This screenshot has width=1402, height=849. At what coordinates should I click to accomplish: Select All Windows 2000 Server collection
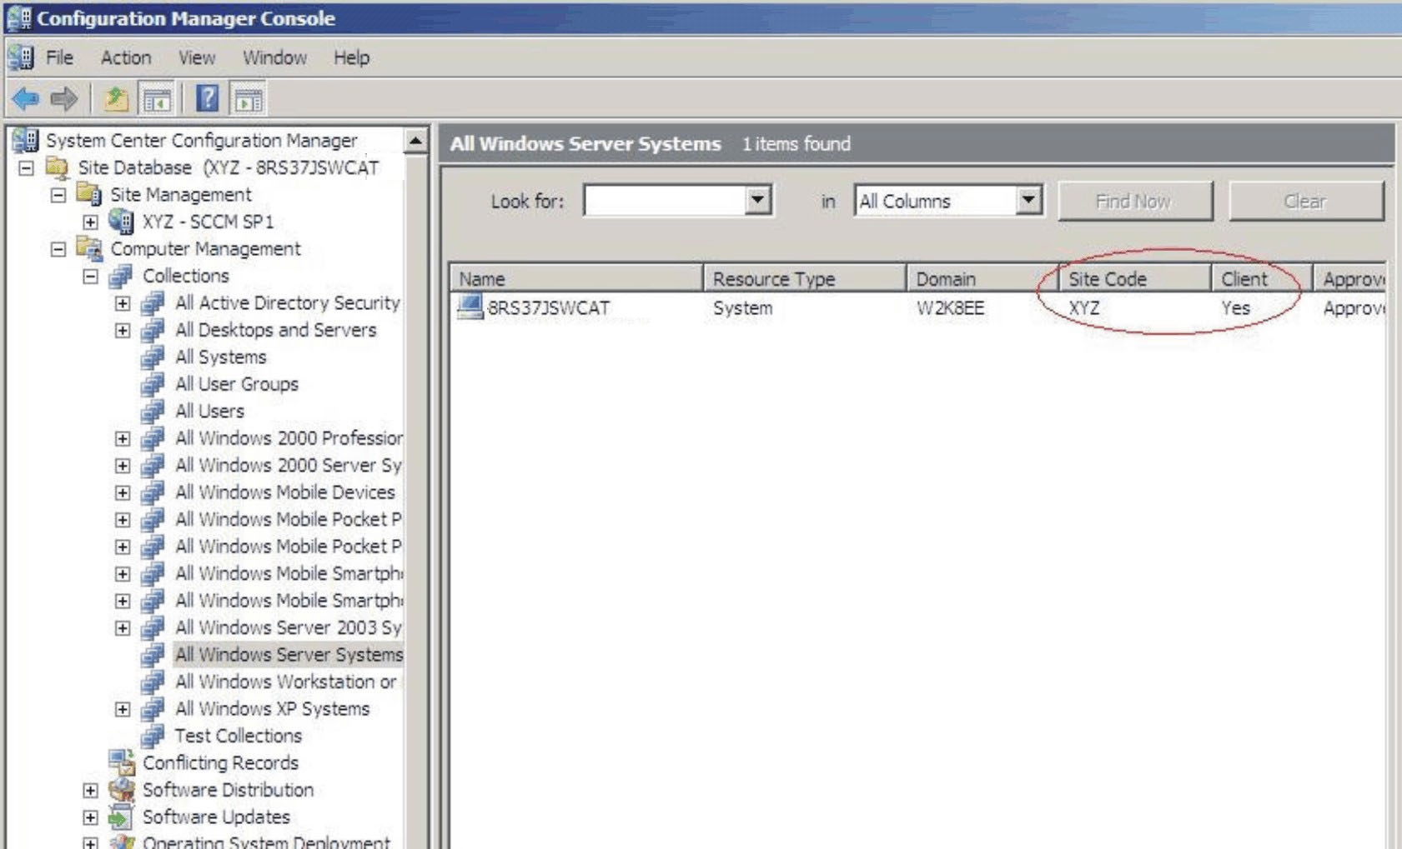click(288, 465)
